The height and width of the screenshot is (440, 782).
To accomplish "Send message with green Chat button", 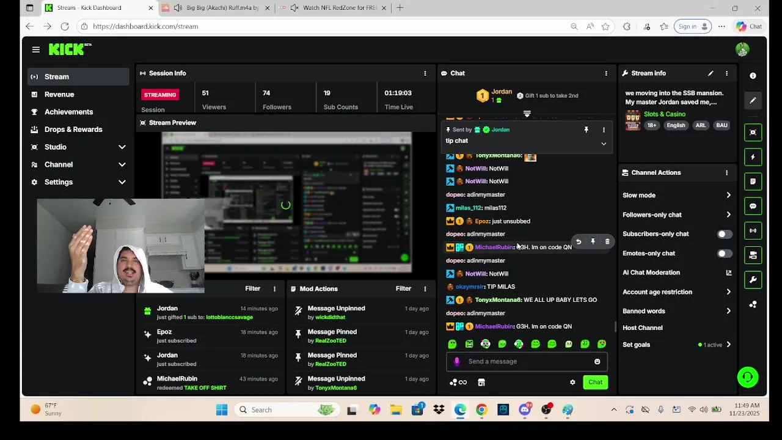I will [x=595, y=383].
